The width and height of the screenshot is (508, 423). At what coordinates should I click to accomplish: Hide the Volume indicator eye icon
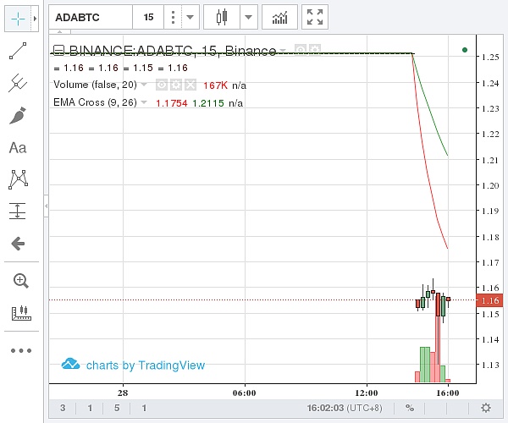pyautogui.click(x=162, y=85)
